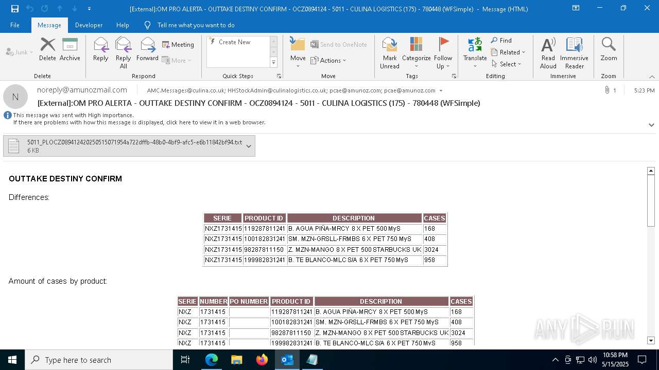The height and width of the screenshot is (370, 659).
Task: Forward this email
Action: point(148,50)
